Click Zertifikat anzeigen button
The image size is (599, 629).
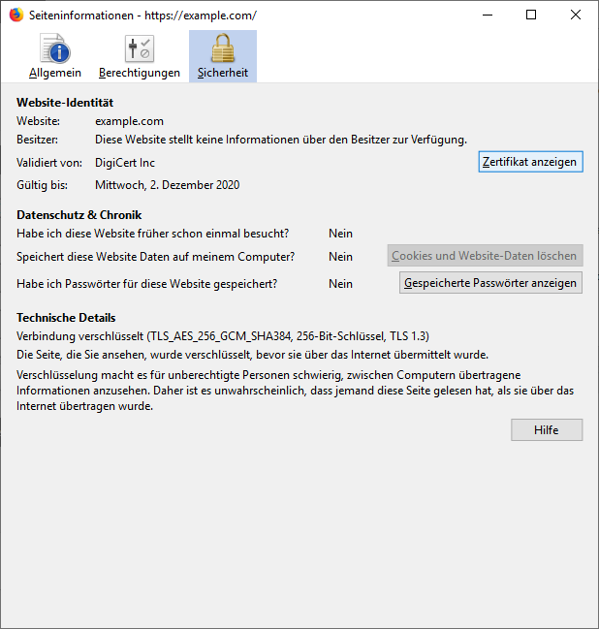click(530, 162)
